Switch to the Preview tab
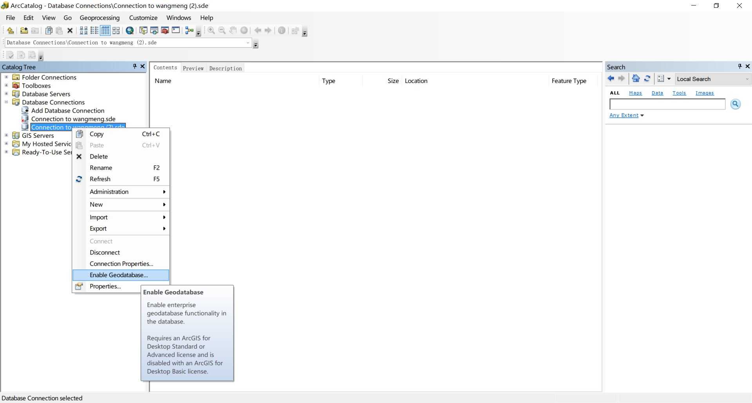 [193, 68]
